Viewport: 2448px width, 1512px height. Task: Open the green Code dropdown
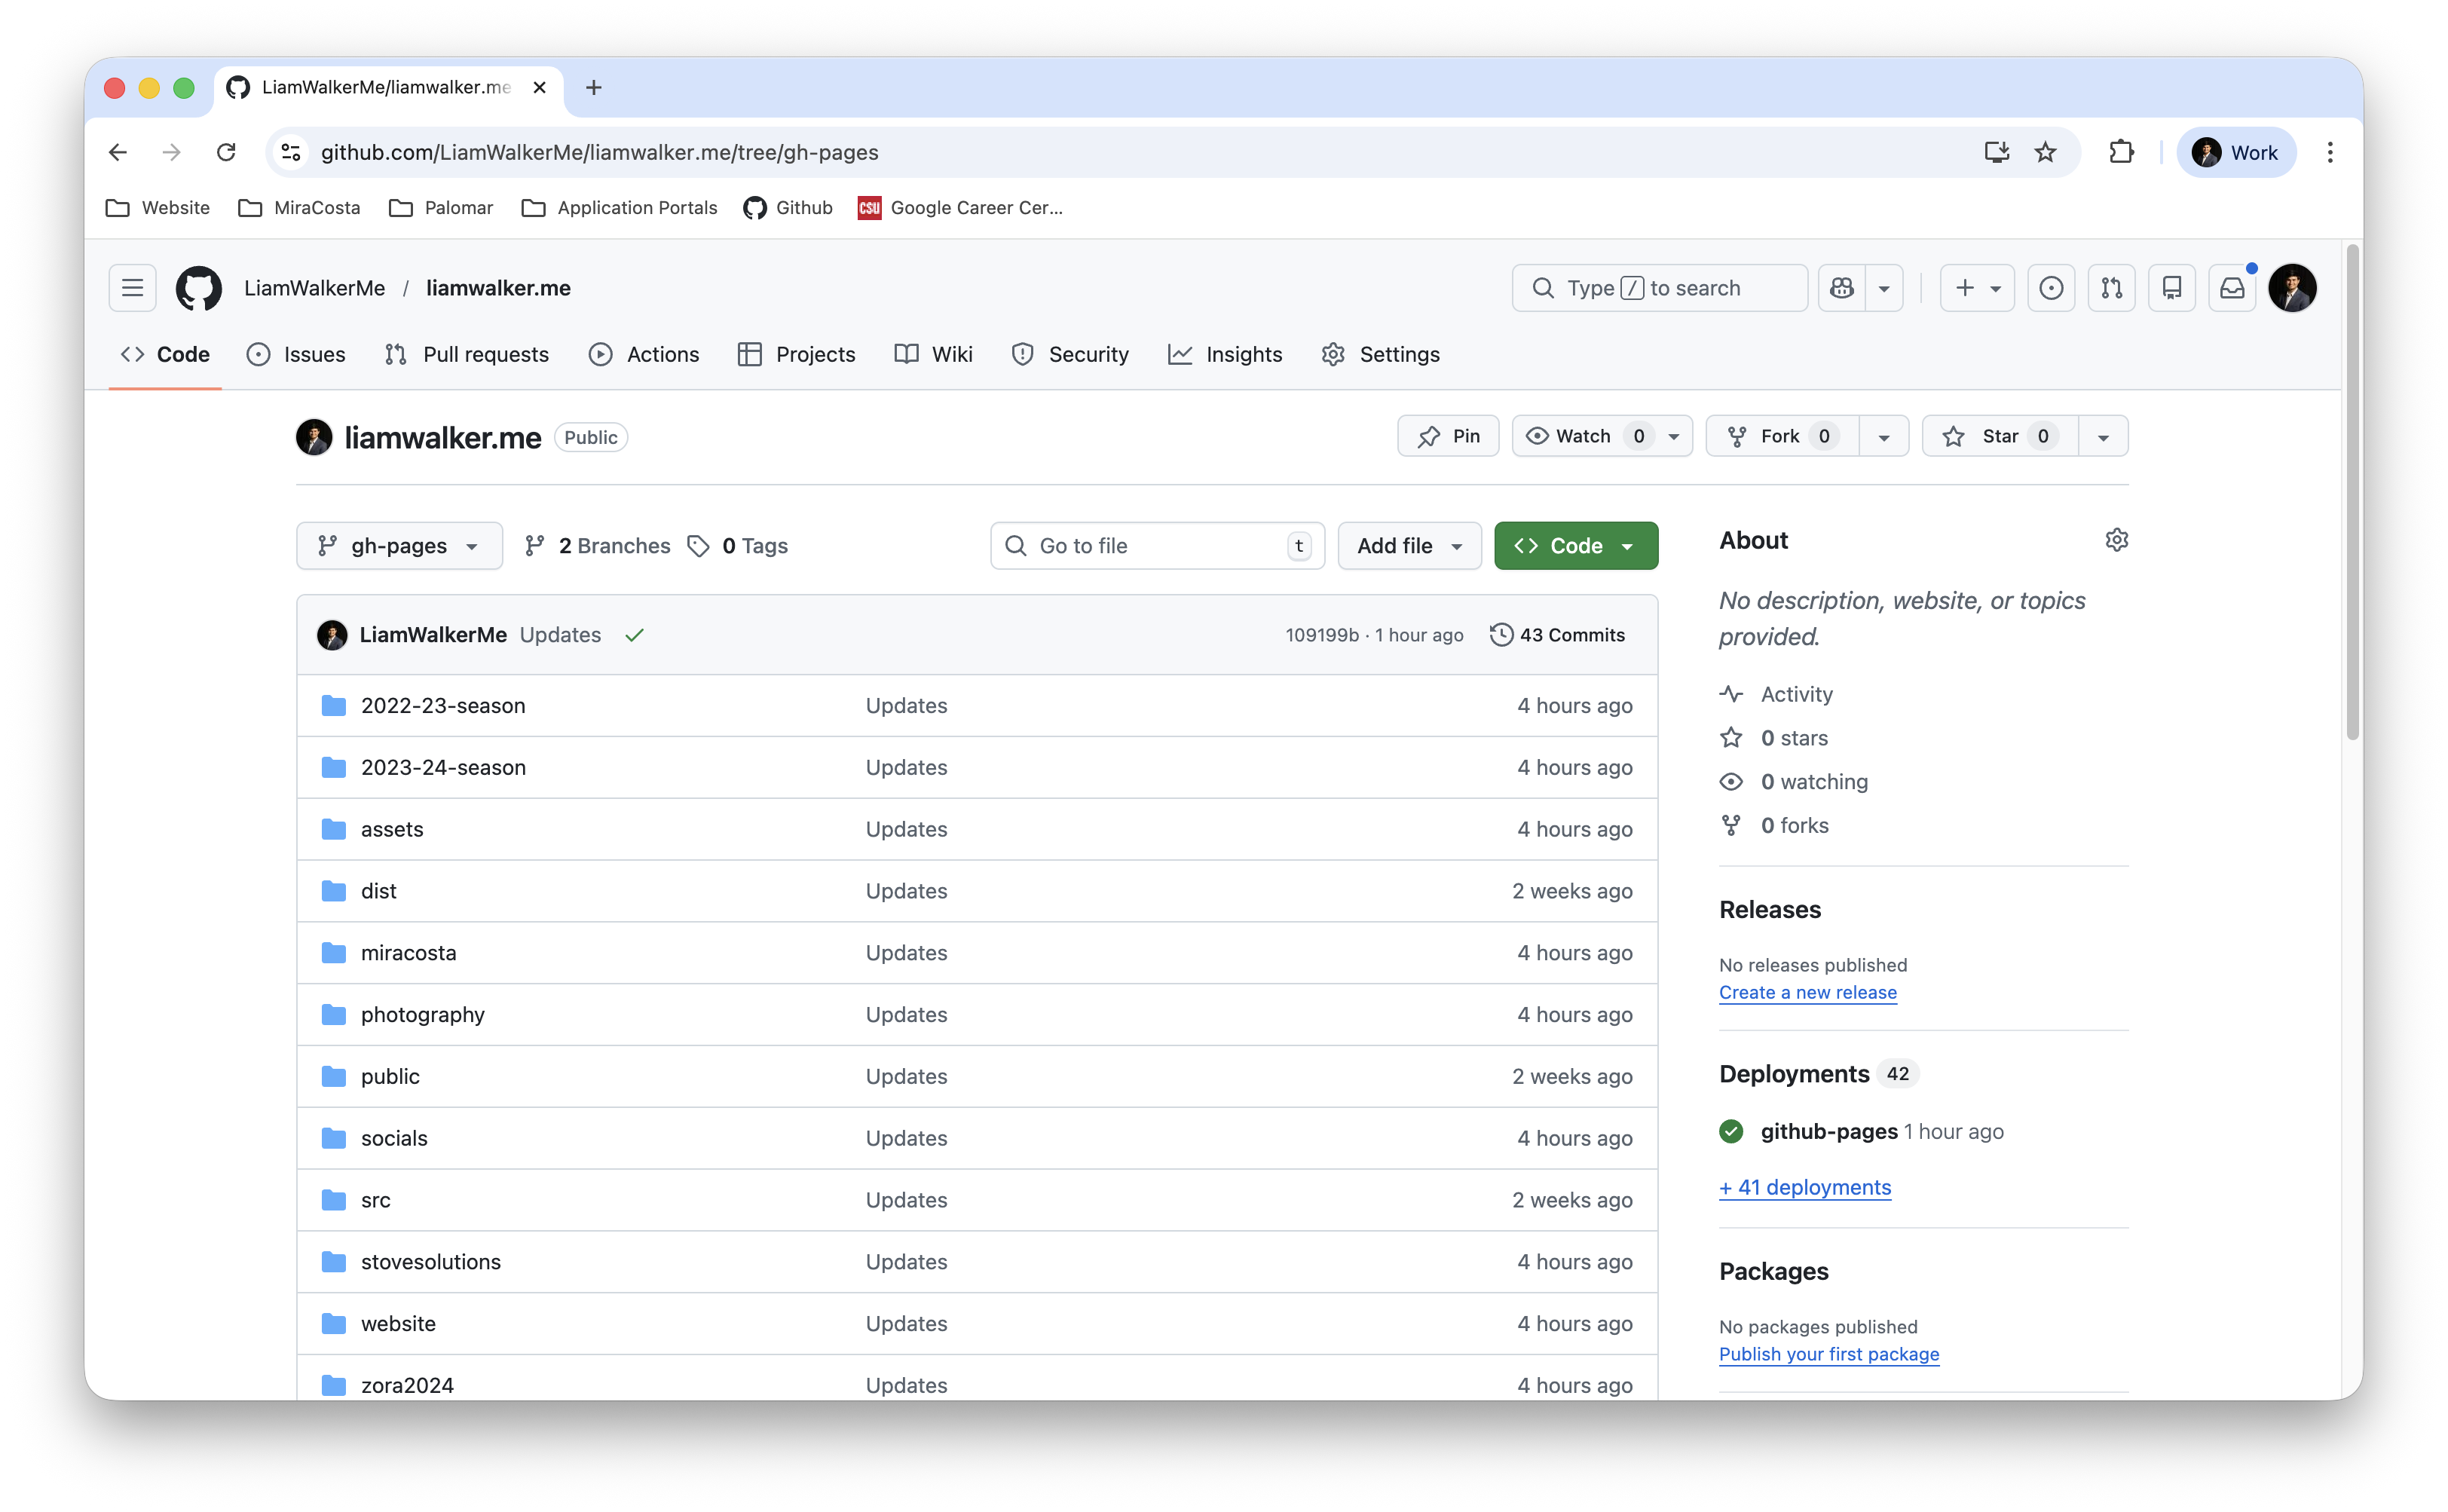click(1575, 546)
